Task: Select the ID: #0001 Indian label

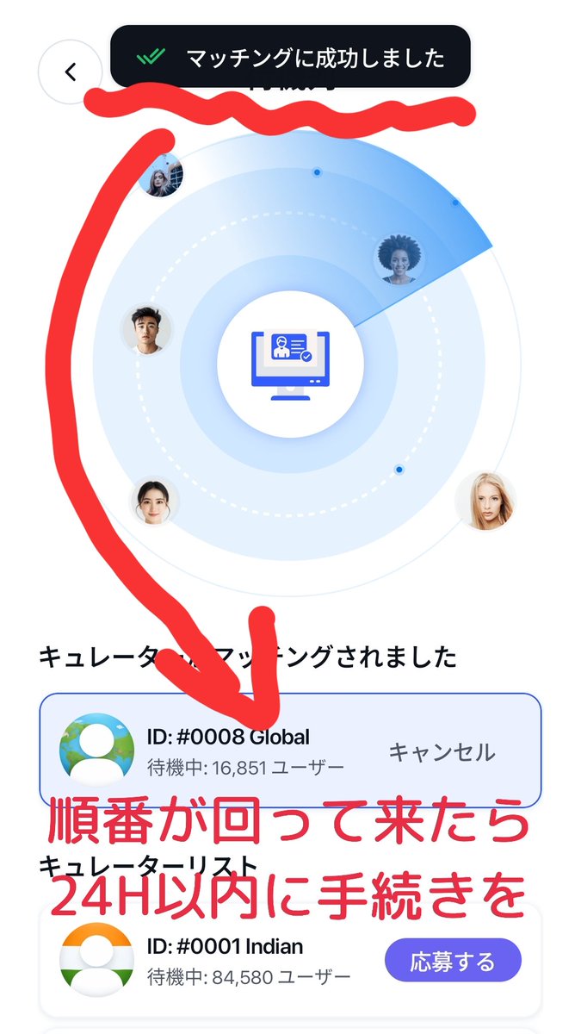Action: 225,946
